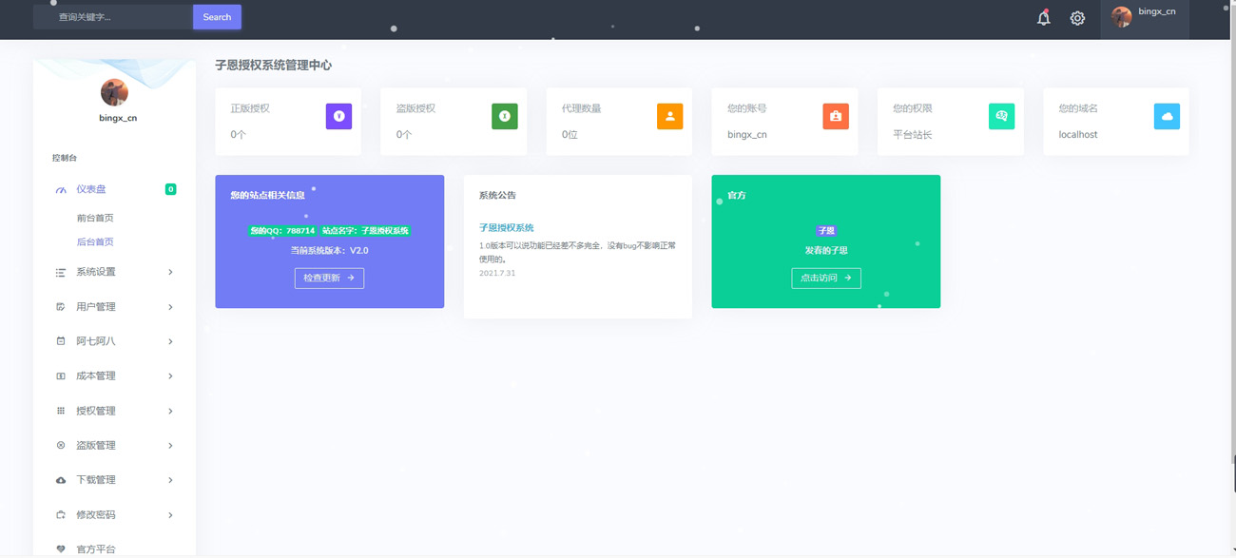Screen dimensions: 1236x558
Task: Click the 检查更新 button
Action: (329, 278)
